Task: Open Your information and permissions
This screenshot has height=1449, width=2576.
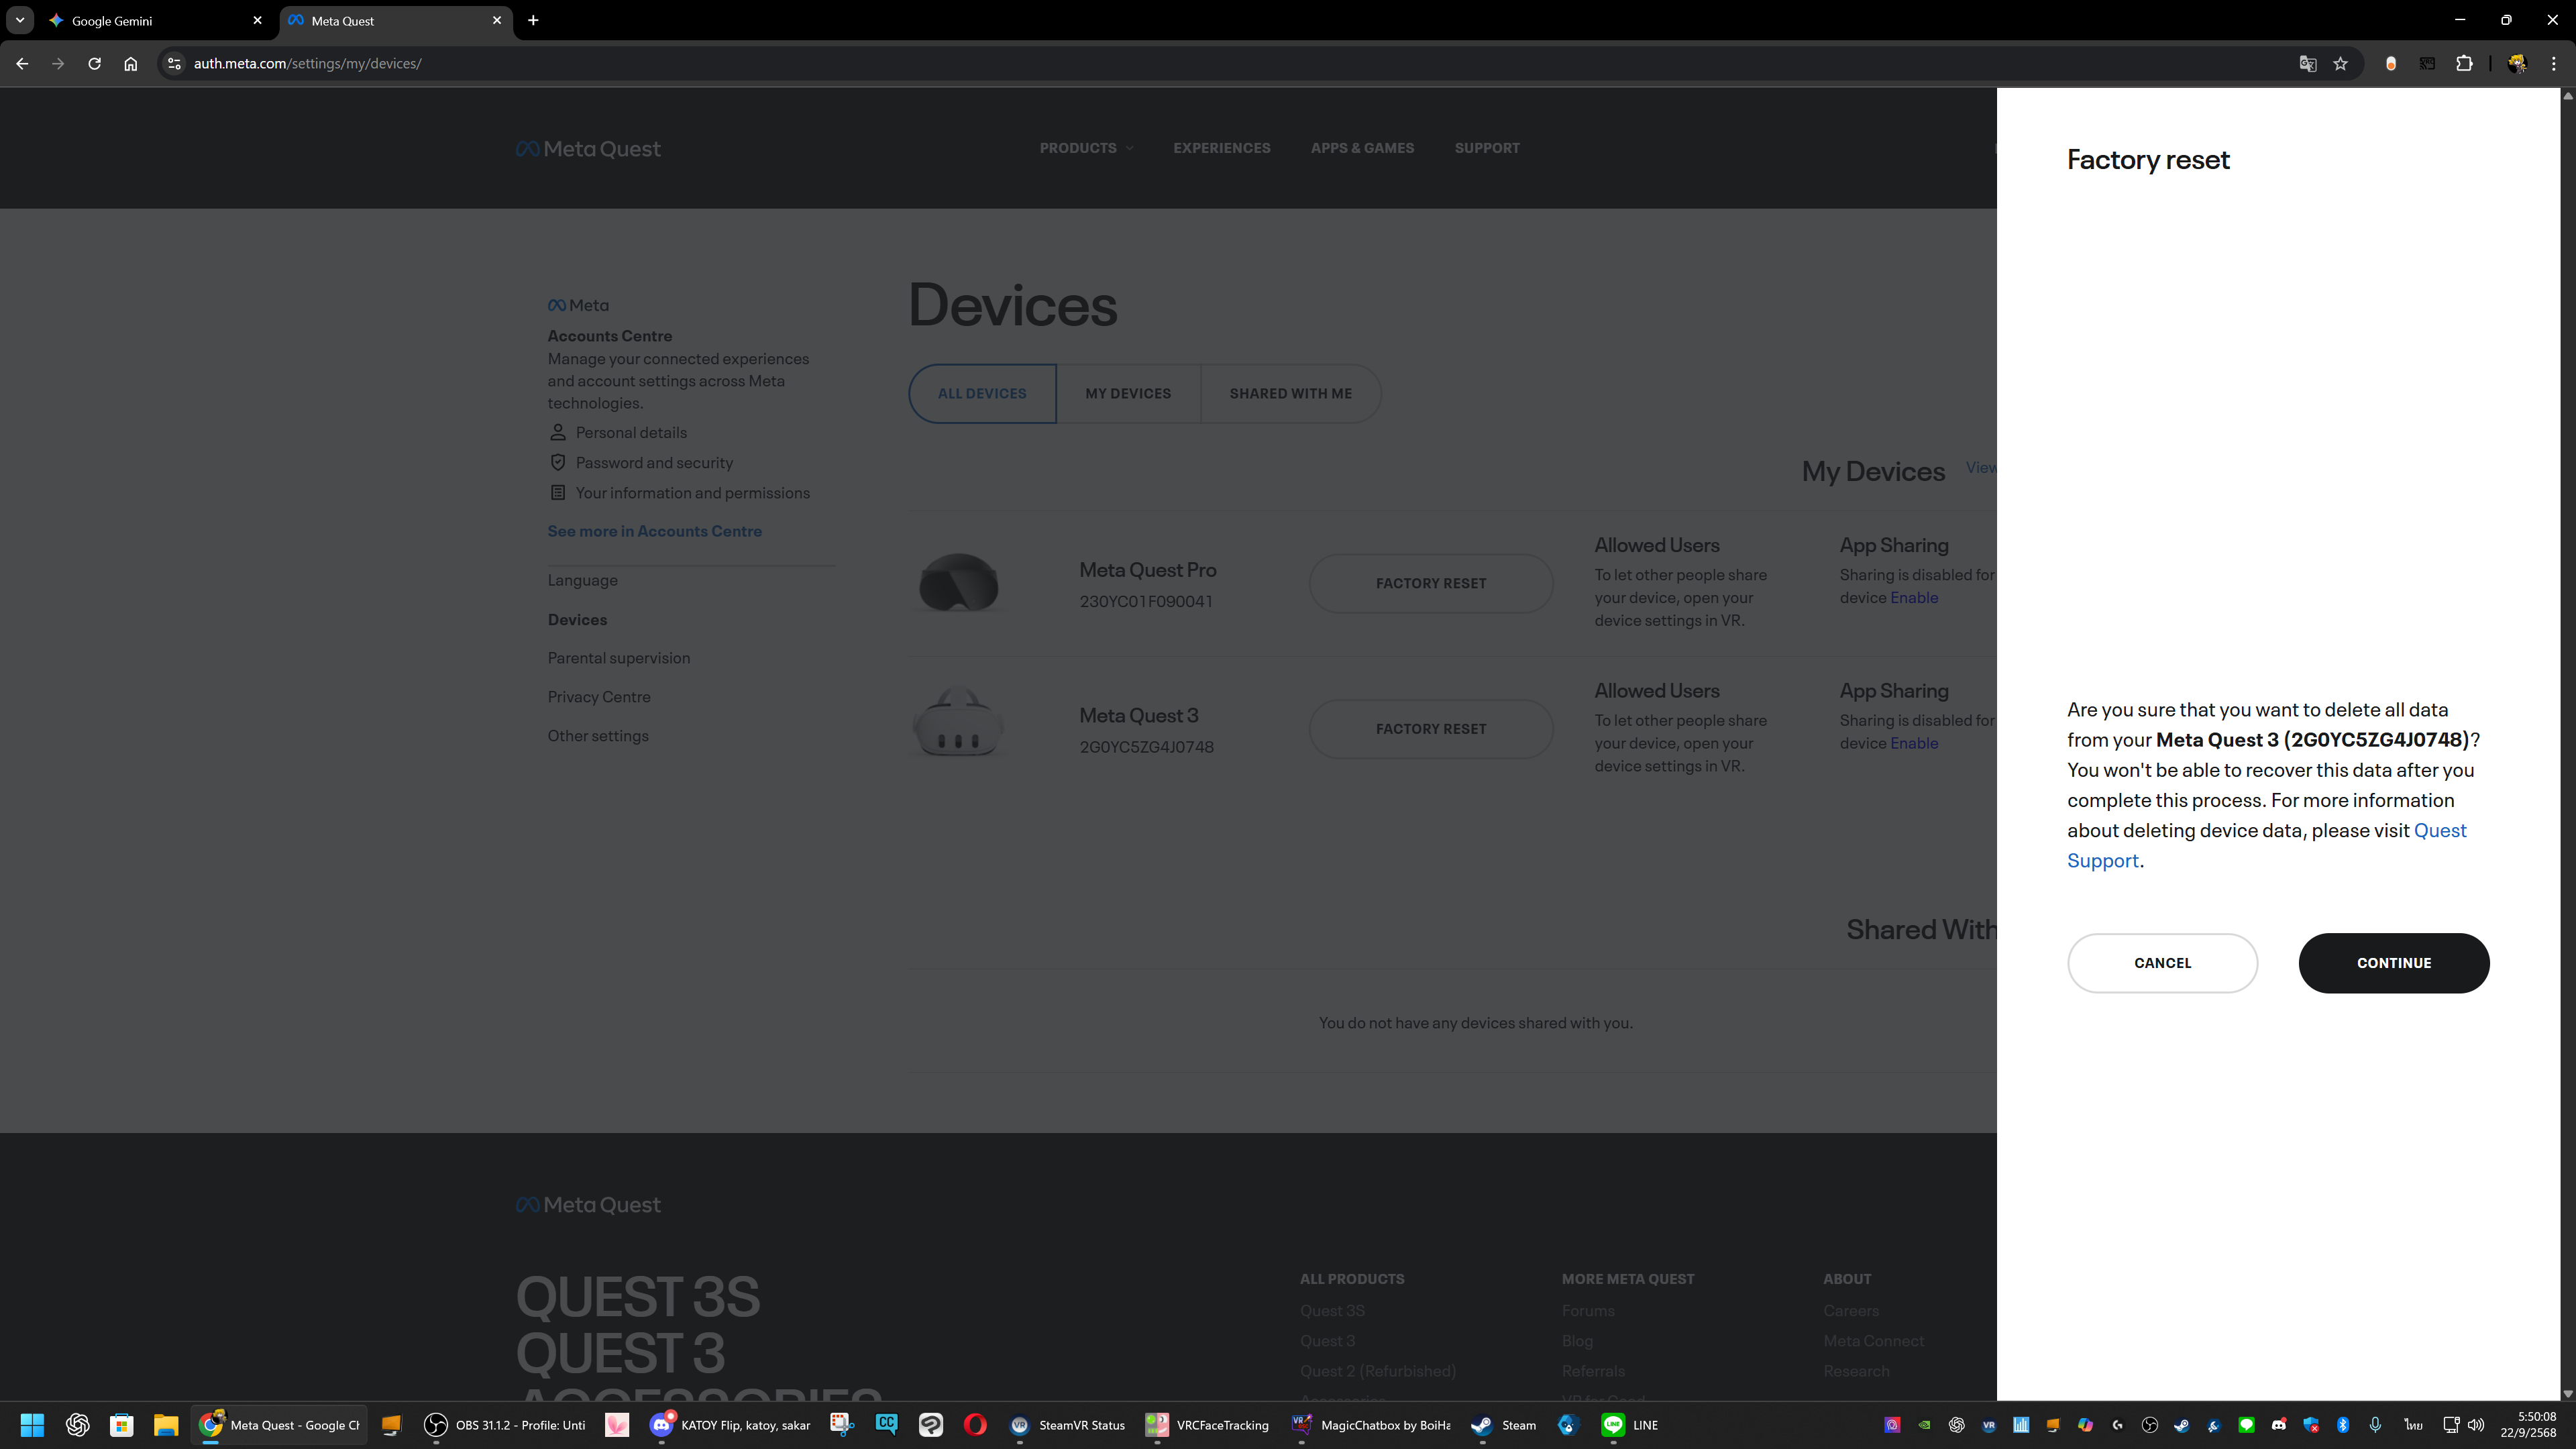Action: point(692,493)
